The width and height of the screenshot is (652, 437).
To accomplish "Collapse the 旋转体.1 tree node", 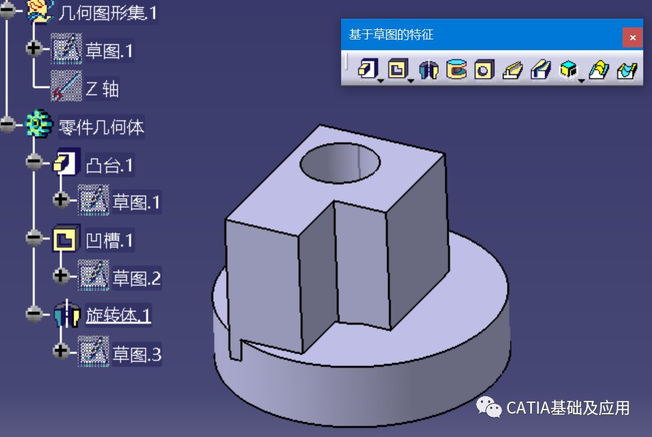I will tap(33, 313).
